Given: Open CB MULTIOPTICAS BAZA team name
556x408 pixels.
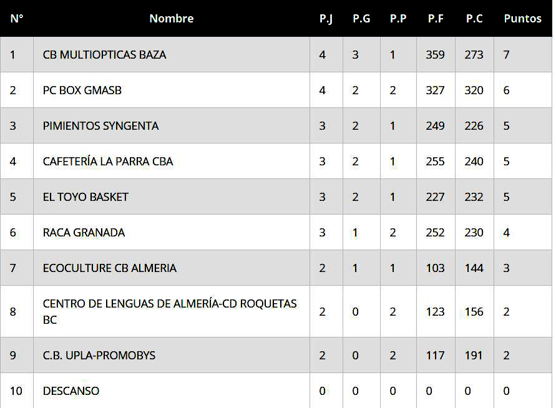Looking at the screenshot, I should pos(105,55).
